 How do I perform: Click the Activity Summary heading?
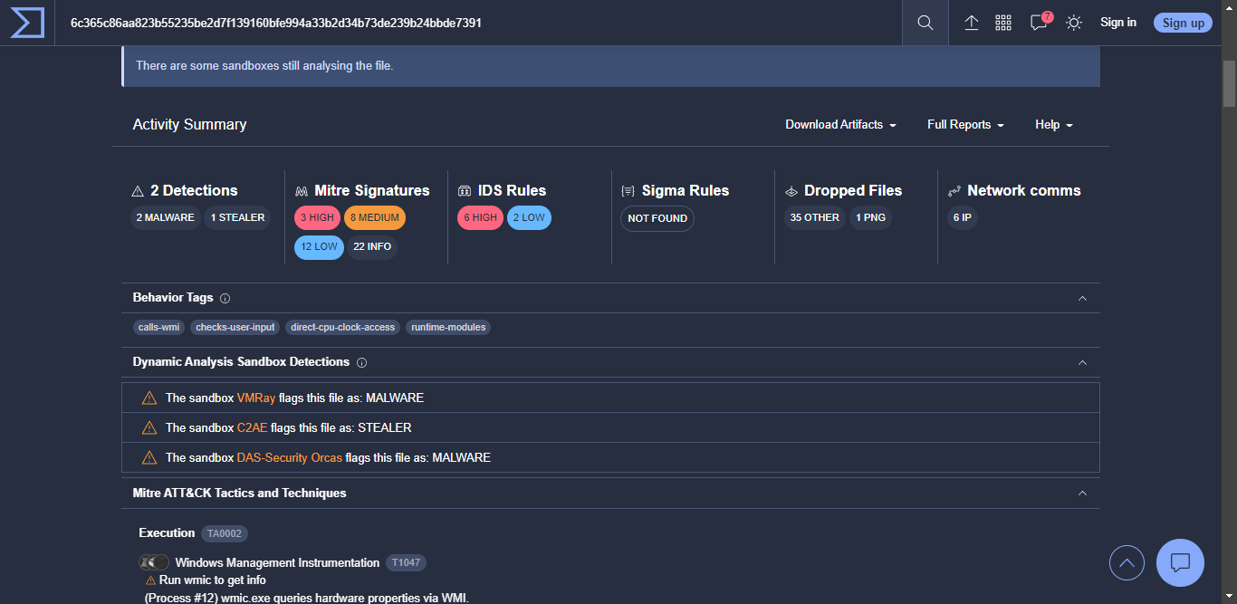189,125
